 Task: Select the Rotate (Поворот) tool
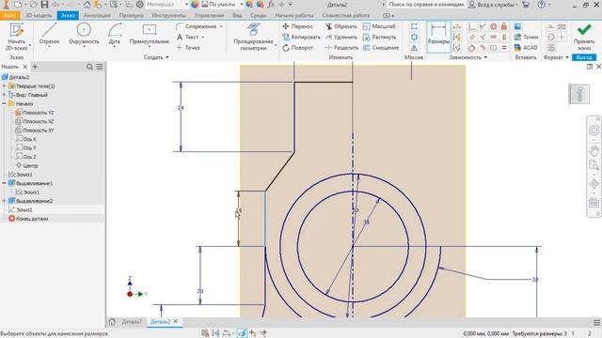click(x=298, y=48)
